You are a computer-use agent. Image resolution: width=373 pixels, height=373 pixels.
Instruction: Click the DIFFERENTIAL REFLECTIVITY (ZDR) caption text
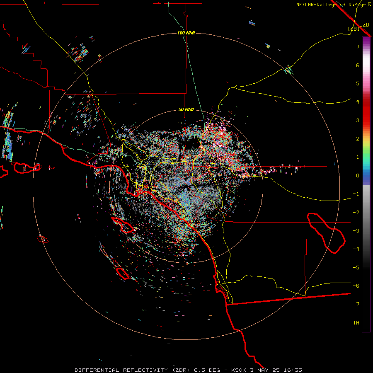[x=132, y=370]
